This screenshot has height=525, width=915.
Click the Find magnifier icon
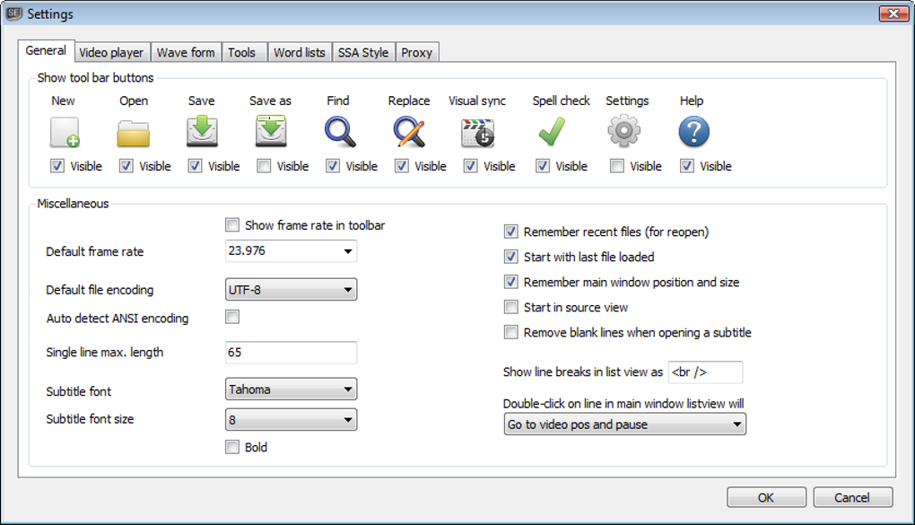[340, 131]
